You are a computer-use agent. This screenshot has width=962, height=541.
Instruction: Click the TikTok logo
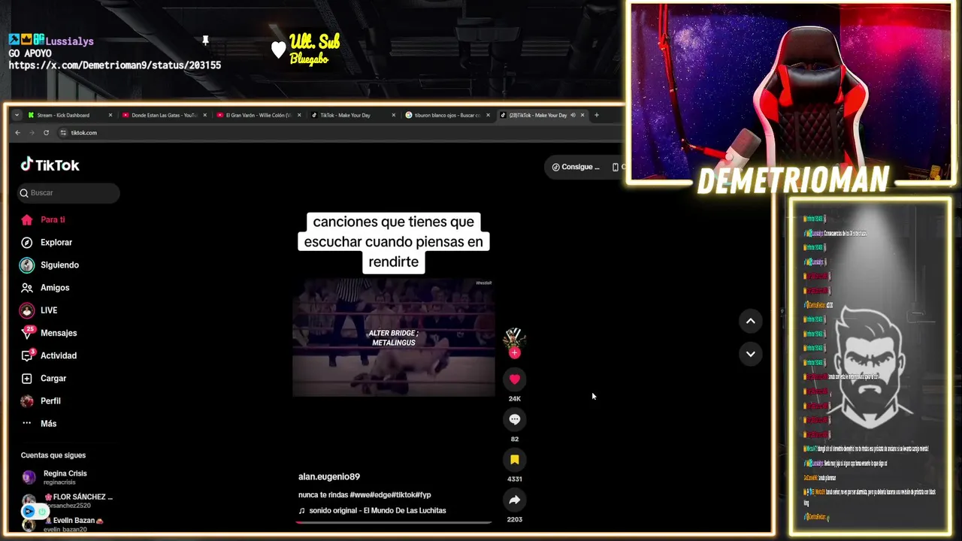(x=50, y=165)
